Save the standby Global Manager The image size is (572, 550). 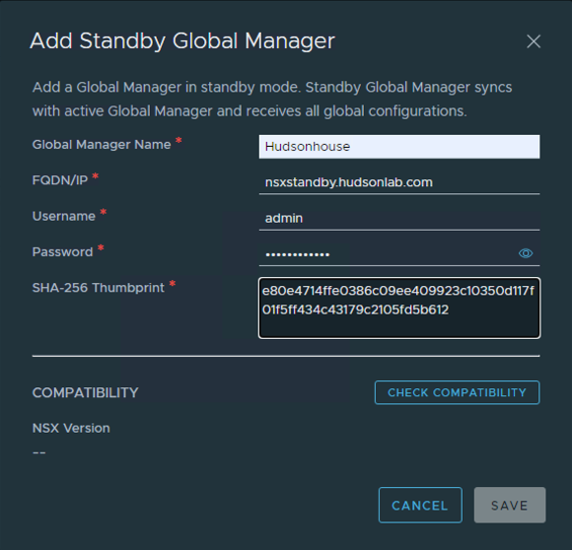point(510,506)
